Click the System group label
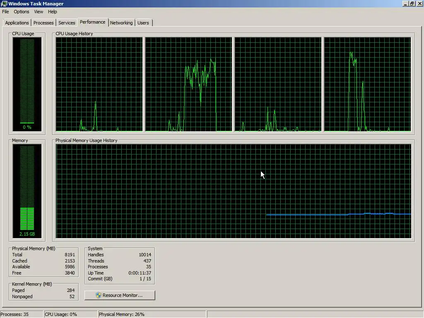Screen dimensions: 424x318 pyautogui.click(x=95, y=248)
